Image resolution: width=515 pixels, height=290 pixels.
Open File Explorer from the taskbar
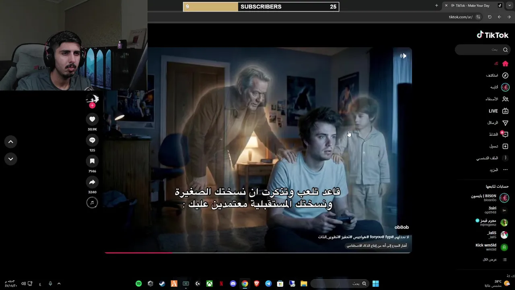304,284
